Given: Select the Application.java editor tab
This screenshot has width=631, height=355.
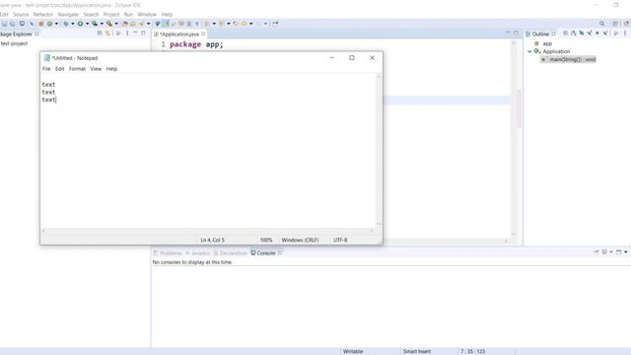Looking at the screenshot, I should pos(179,35).
